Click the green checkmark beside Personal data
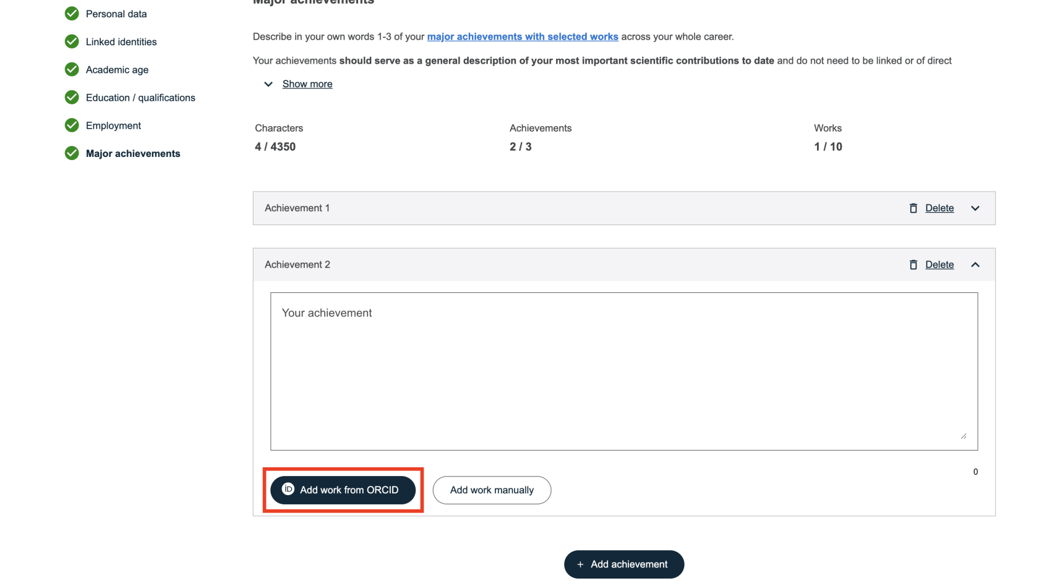This screenshot has height=586, width=1039. pyautogui.click(x=72, y=14)
